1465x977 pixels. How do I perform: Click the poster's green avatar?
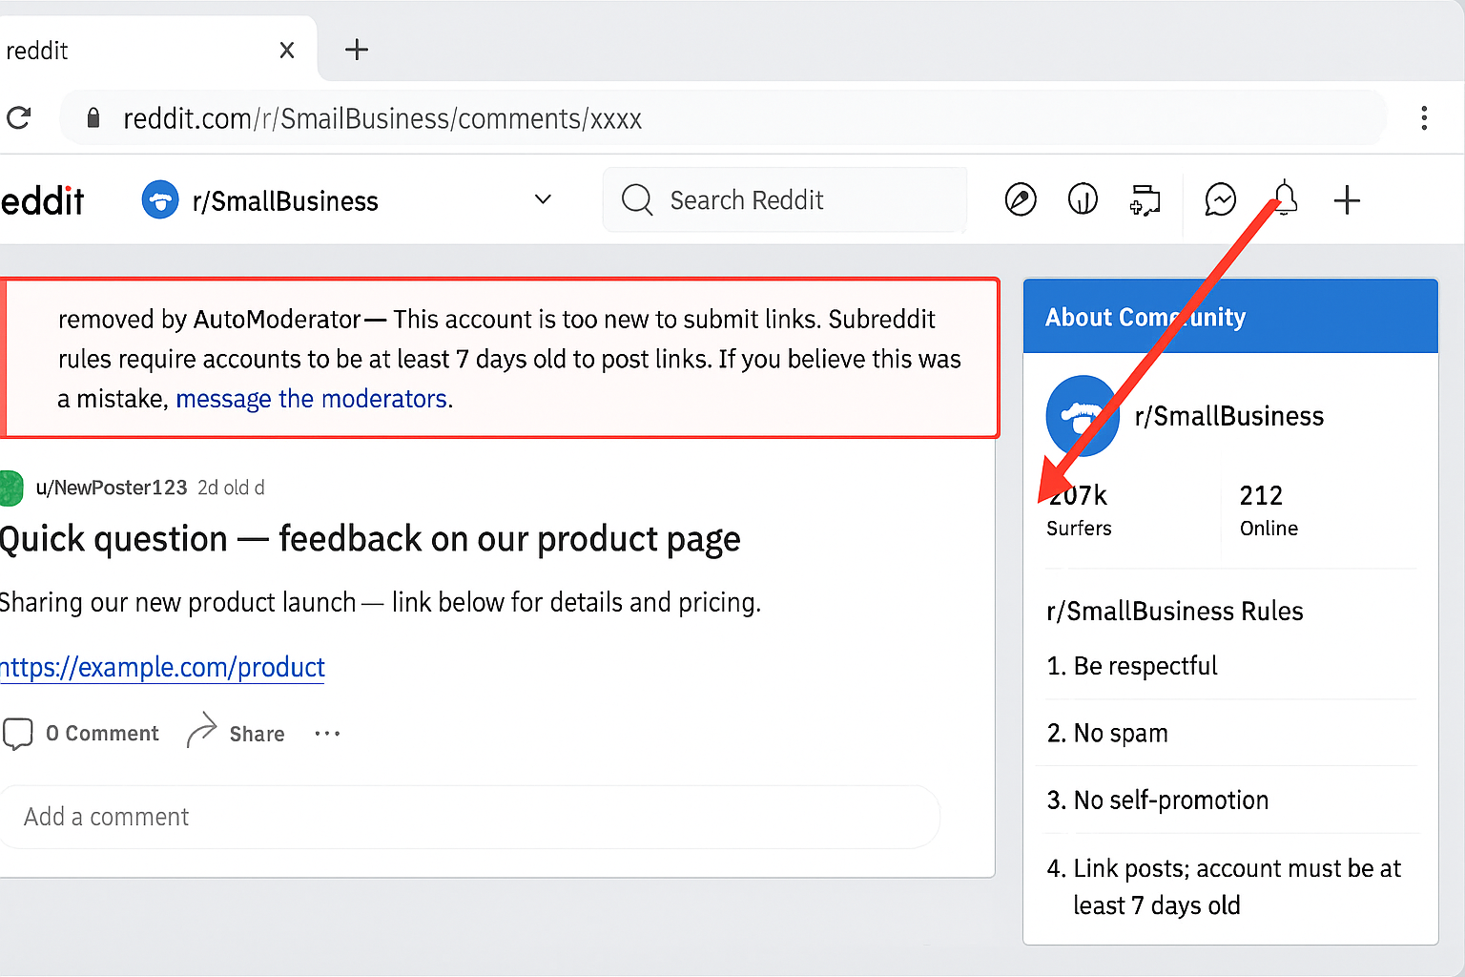[10, 488]
